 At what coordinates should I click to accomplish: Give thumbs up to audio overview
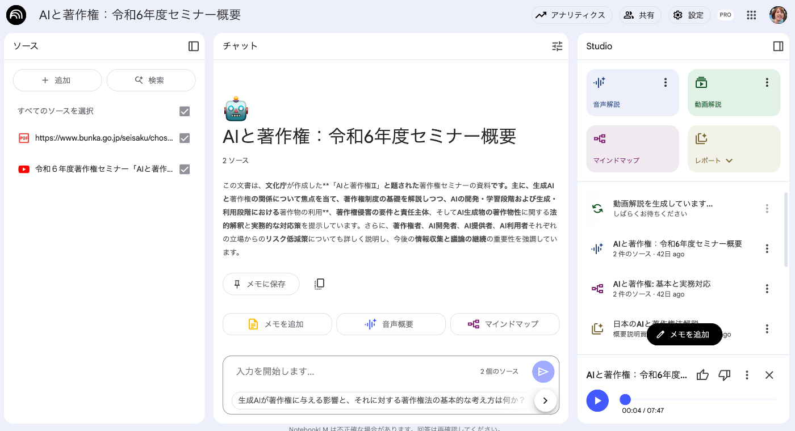pyautogui.click(x=703, y=375)
